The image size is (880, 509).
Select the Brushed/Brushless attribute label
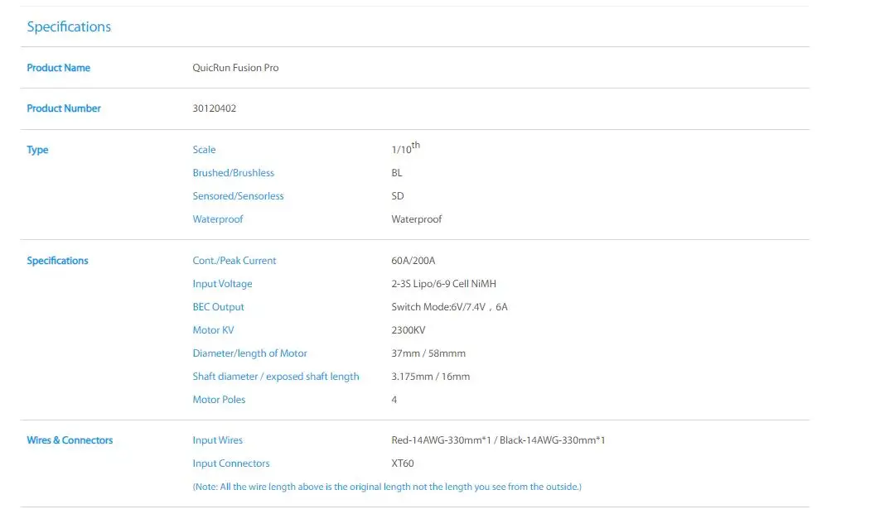click(234, 173)
